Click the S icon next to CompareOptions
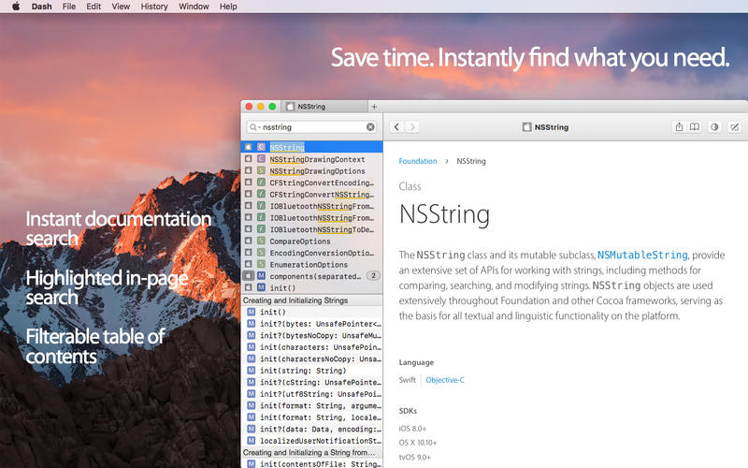The width and height of the screenshot is (748, 468). pyautogui.click(x=262, y=241)
